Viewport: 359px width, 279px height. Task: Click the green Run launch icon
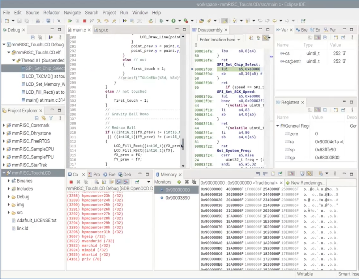(x=174, y=21)
